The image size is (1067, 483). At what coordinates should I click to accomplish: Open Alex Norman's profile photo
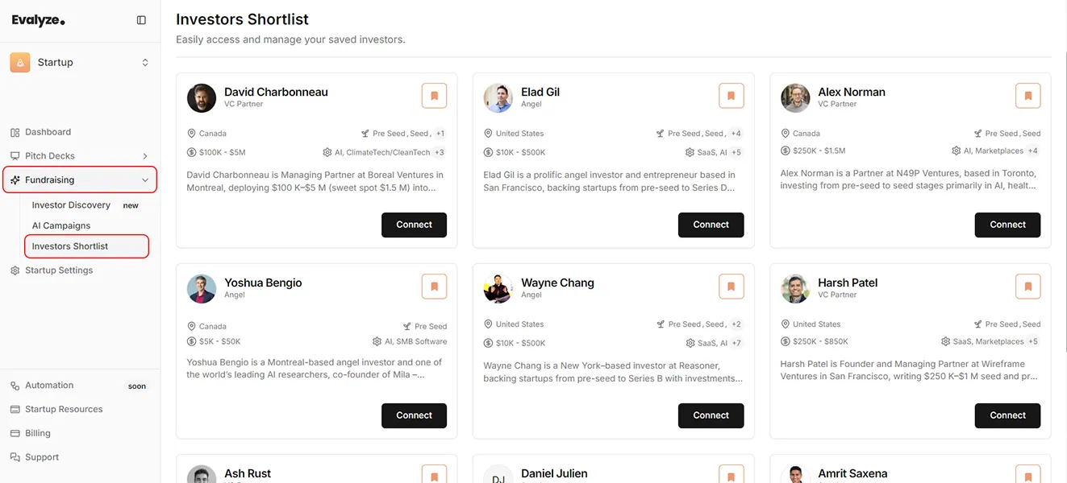pos(795,98)
